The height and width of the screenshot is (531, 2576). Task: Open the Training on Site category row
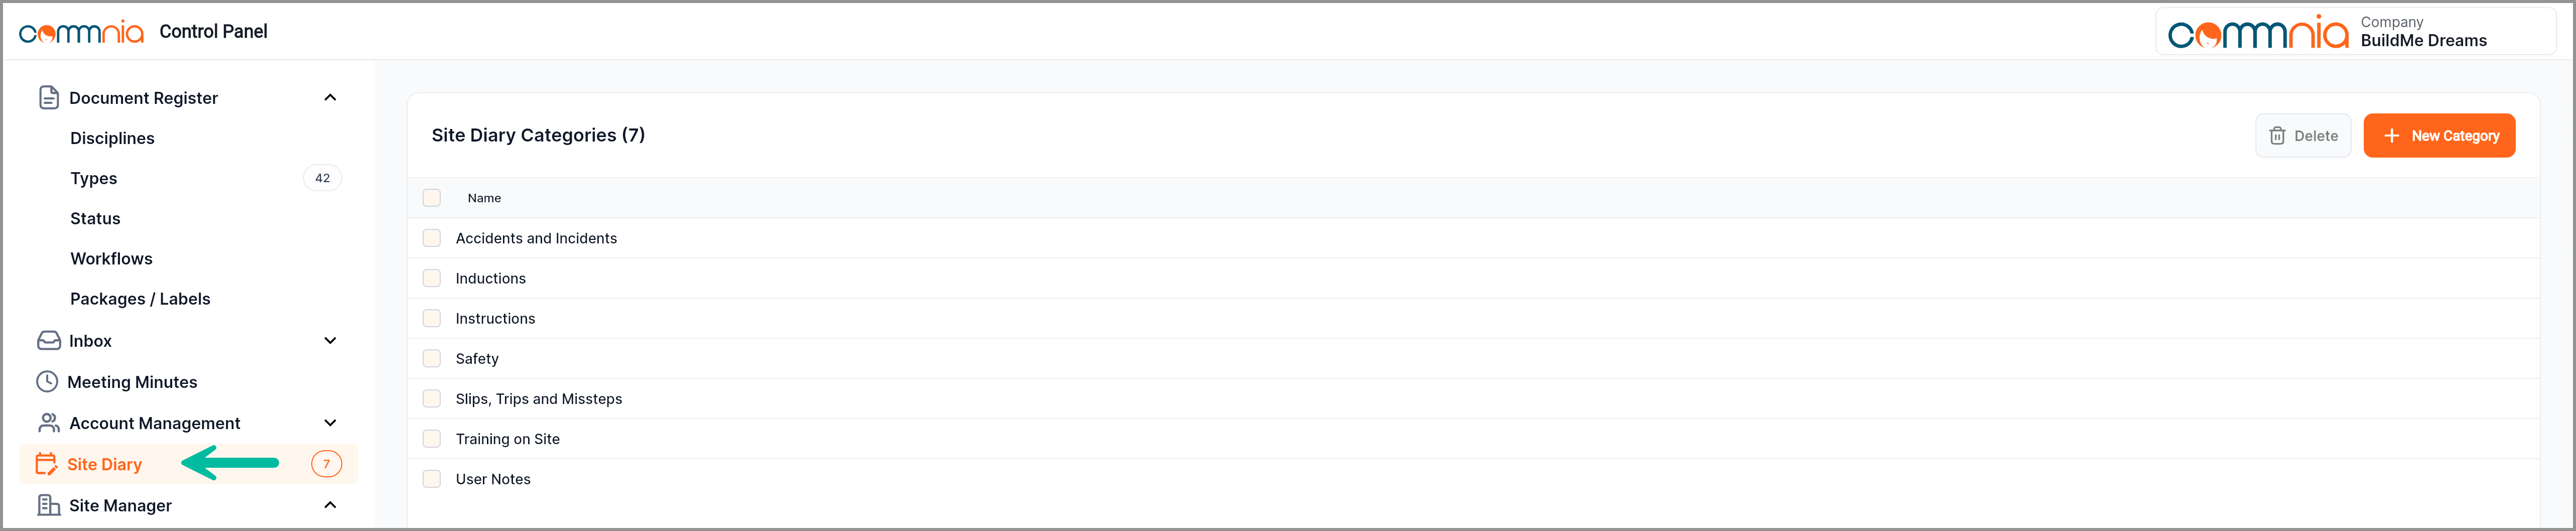(x=507, y=439)
